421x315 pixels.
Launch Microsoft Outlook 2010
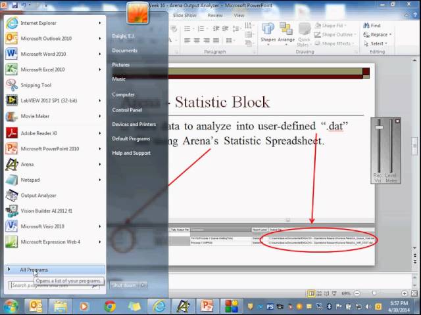[x=55, y=39]
